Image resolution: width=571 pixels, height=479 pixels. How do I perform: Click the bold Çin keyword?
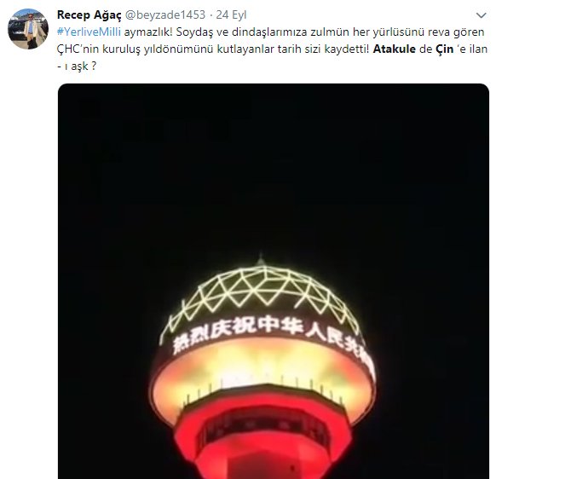click(x=445, y=49)
